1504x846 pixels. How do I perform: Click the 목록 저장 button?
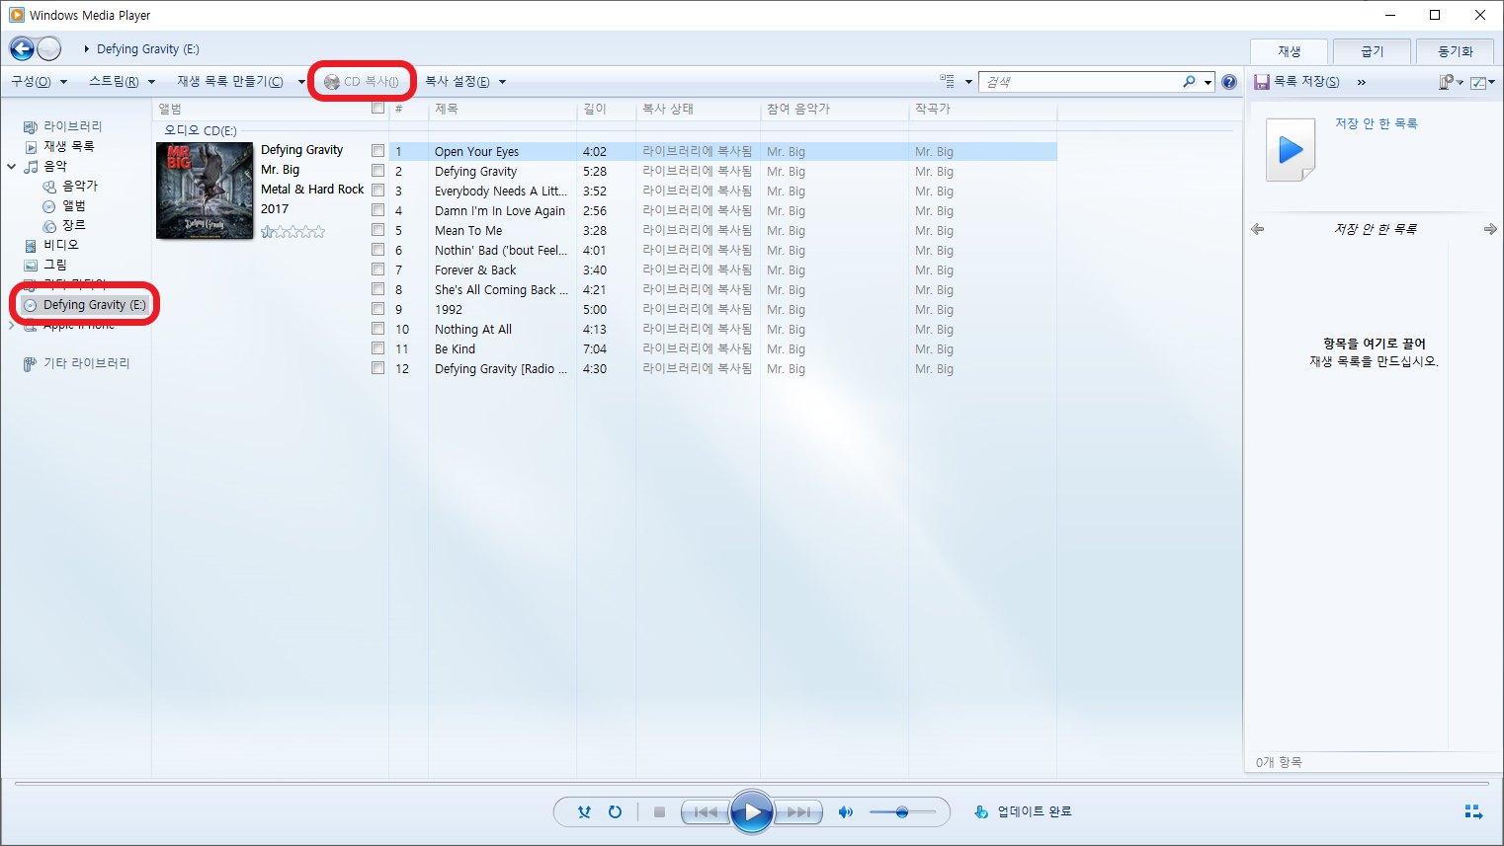tap(1296, 82)
